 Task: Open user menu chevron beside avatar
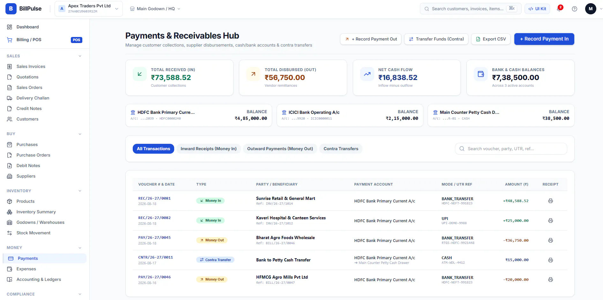[601, 9]
